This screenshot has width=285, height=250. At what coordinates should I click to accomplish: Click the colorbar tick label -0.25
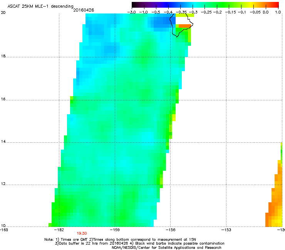(x=206, y=12)
